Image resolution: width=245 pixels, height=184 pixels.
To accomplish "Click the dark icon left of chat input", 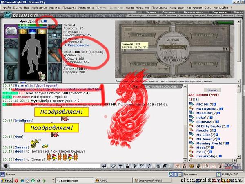I will tap(6, 166).
